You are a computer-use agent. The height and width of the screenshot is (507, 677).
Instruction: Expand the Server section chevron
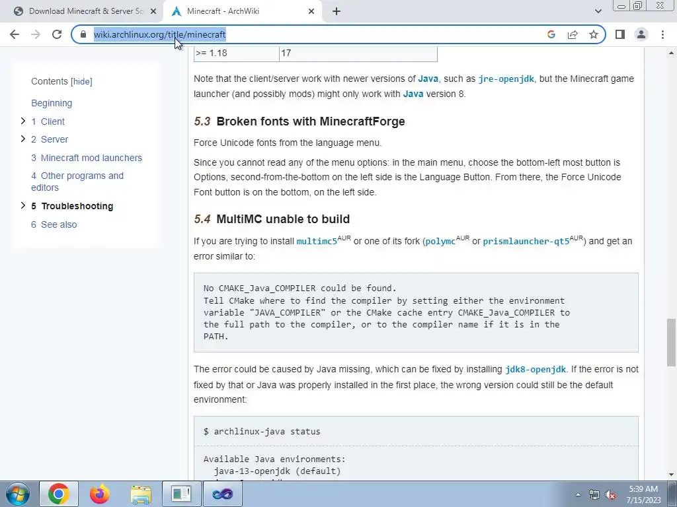[23, 139]
